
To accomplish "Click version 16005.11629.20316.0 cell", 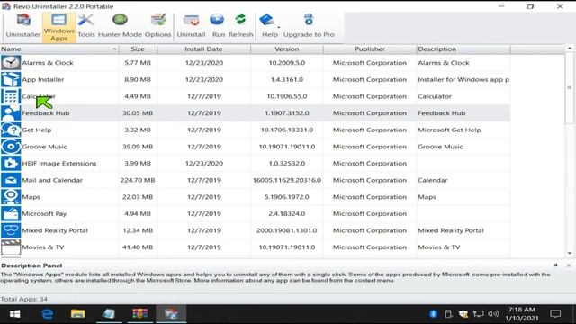I will 287,180.
